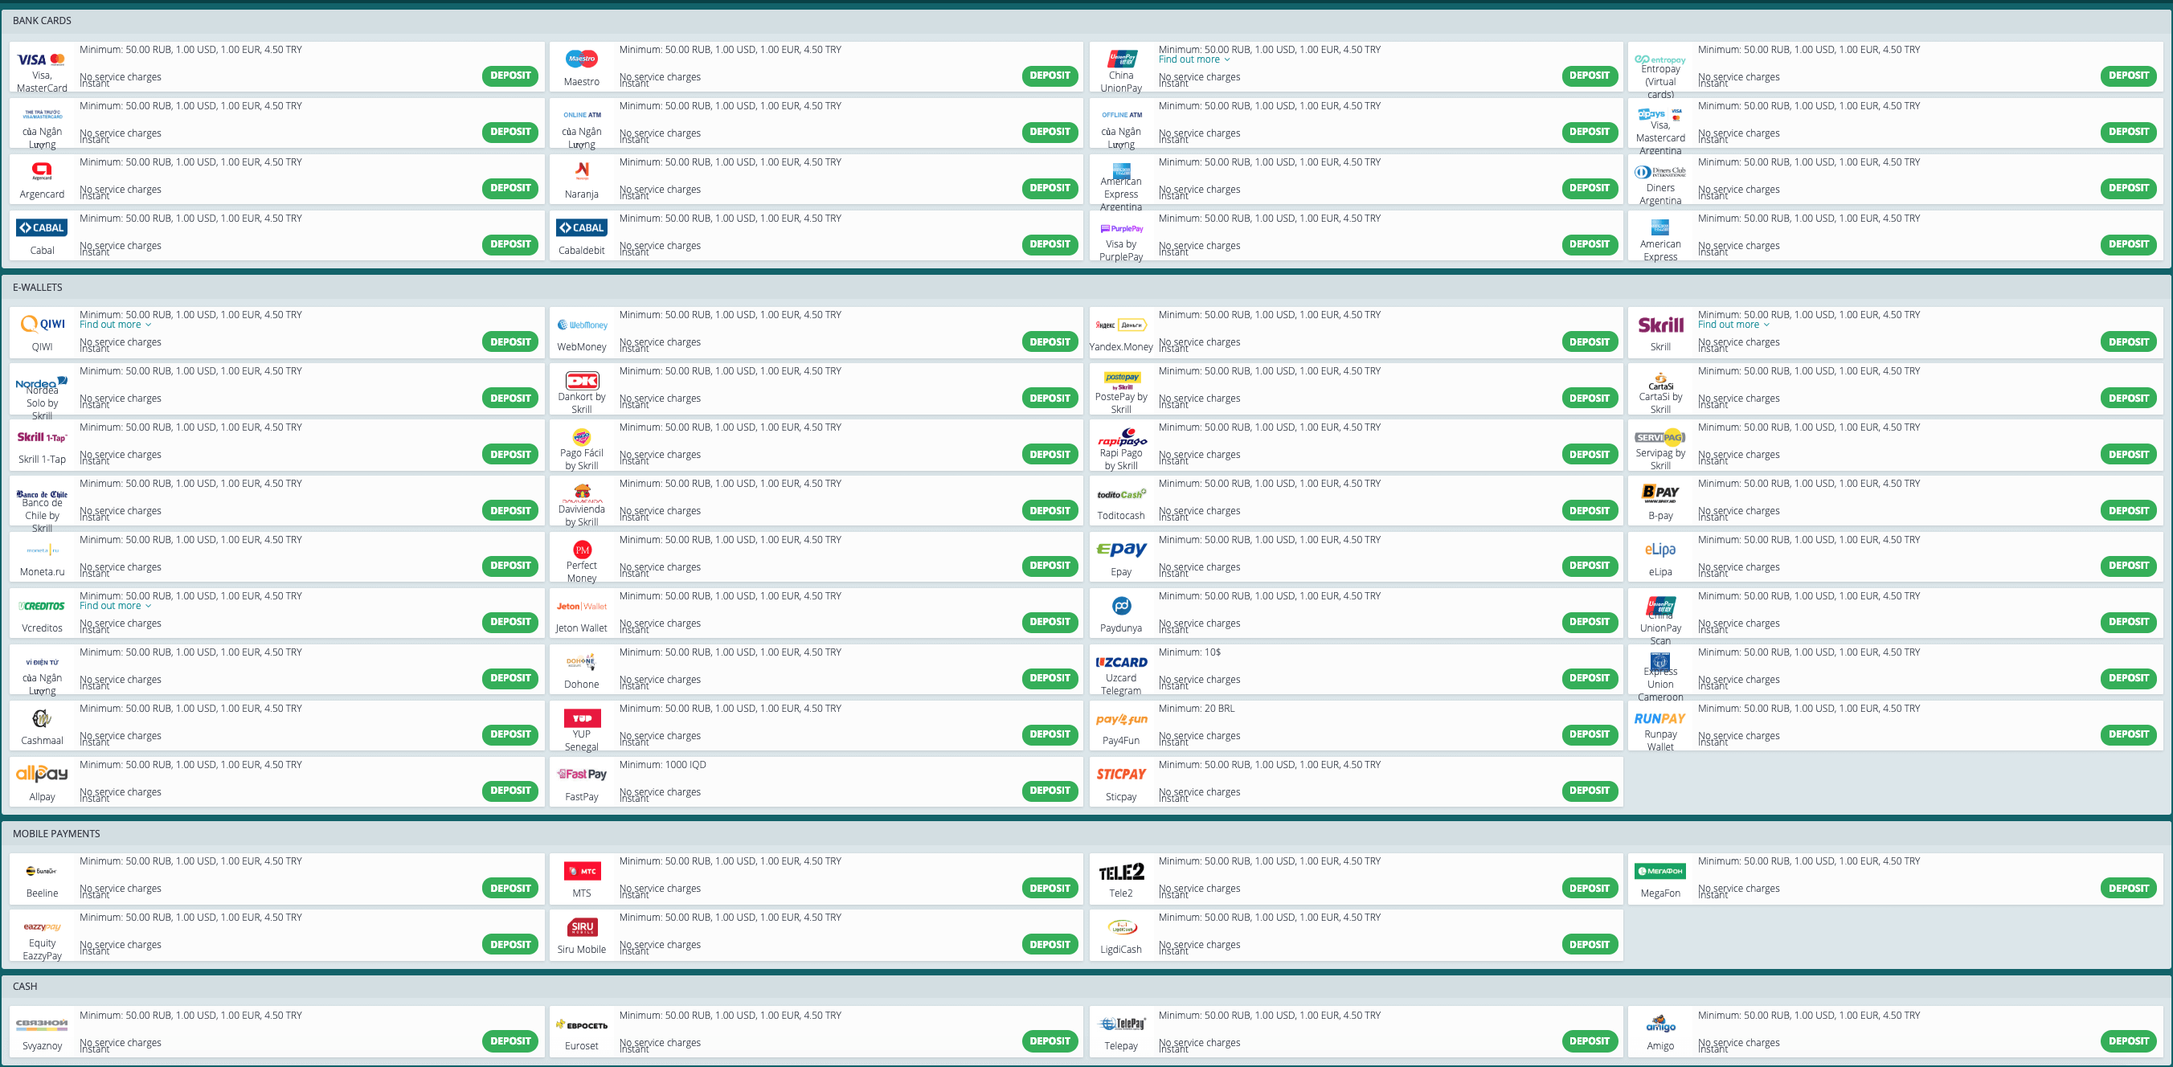Click the 'Minimum: 1000 IQD' text

click(662, 765)
